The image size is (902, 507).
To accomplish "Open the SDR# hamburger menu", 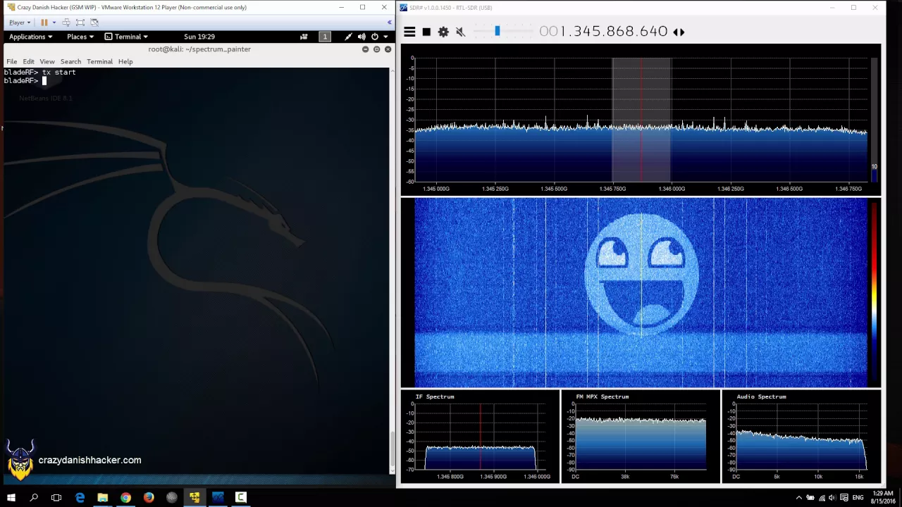I will (409, 32).
